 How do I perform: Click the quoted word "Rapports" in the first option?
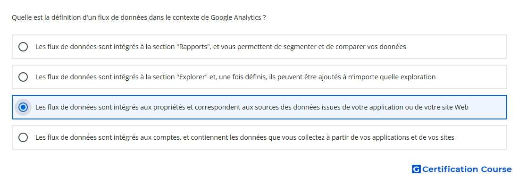coord(194,47)
